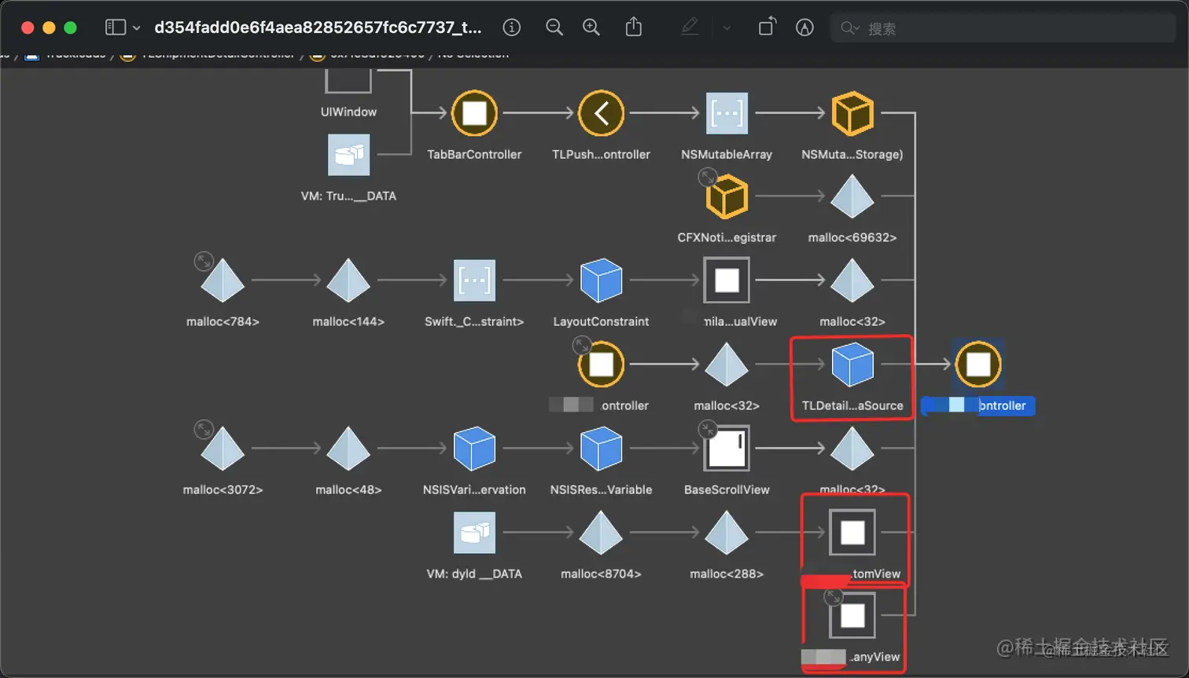
Task: Zoom in on the image
Action: [x=591, y=27]
